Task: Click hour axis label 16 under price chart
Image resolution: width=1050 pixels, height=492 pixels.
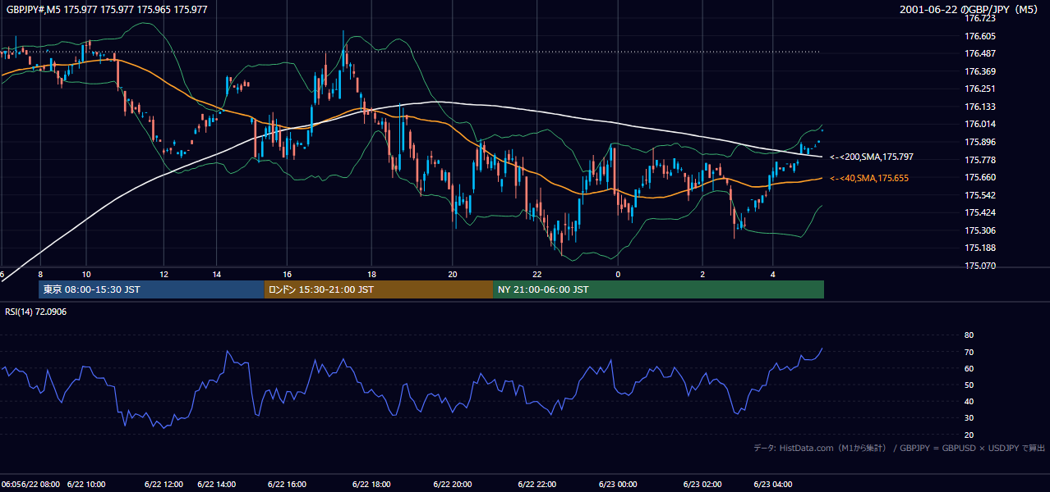Action: [x=288, y=274]
